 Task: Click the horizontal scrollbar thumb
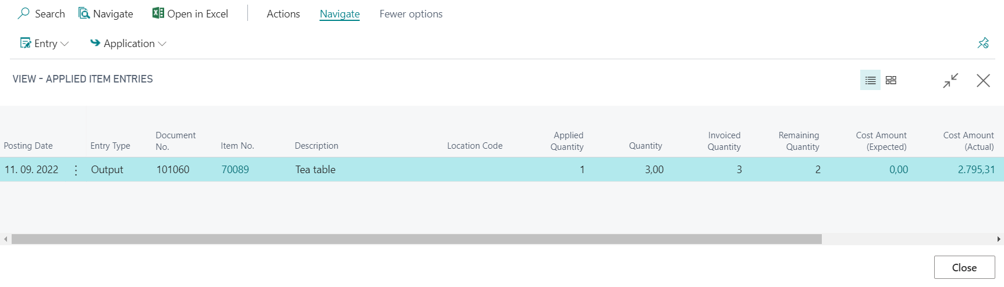tap(417, 239)
